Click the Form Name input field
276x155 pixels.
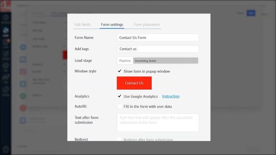(158, 37)
